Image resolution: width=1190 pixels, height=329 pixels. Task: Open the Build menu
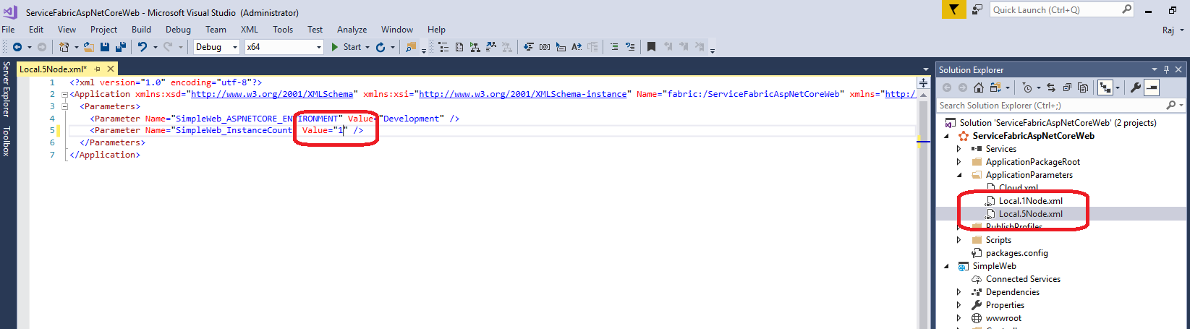(141, 30)
